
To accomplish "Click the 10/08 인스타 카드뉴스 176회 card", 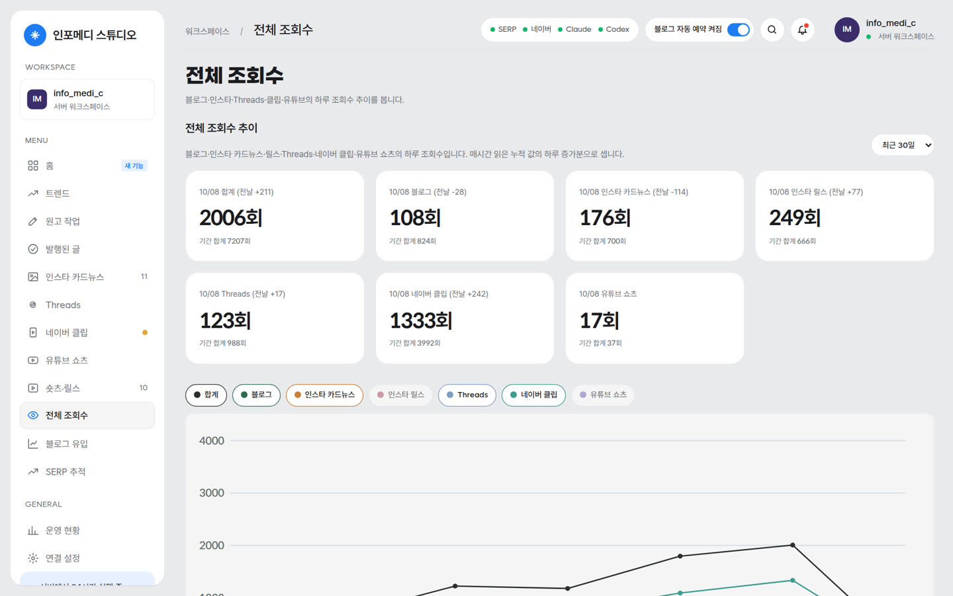I will pyautogui.click(x=655, y=216).
